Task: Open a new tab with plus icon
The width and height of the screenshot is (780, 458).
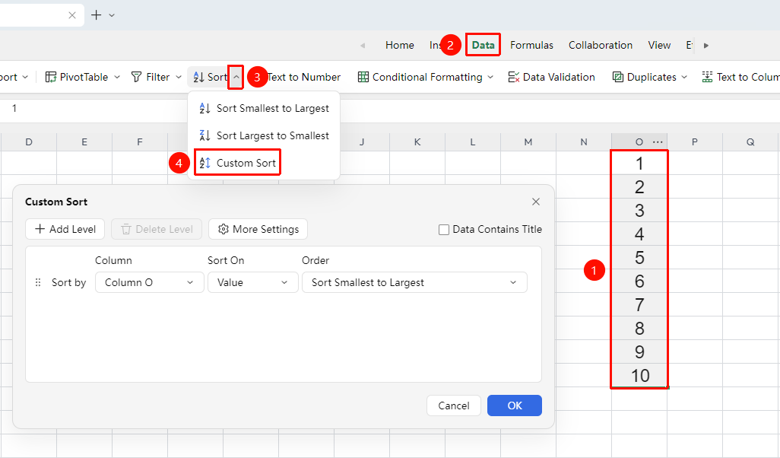Action: (x=96, y=15)
